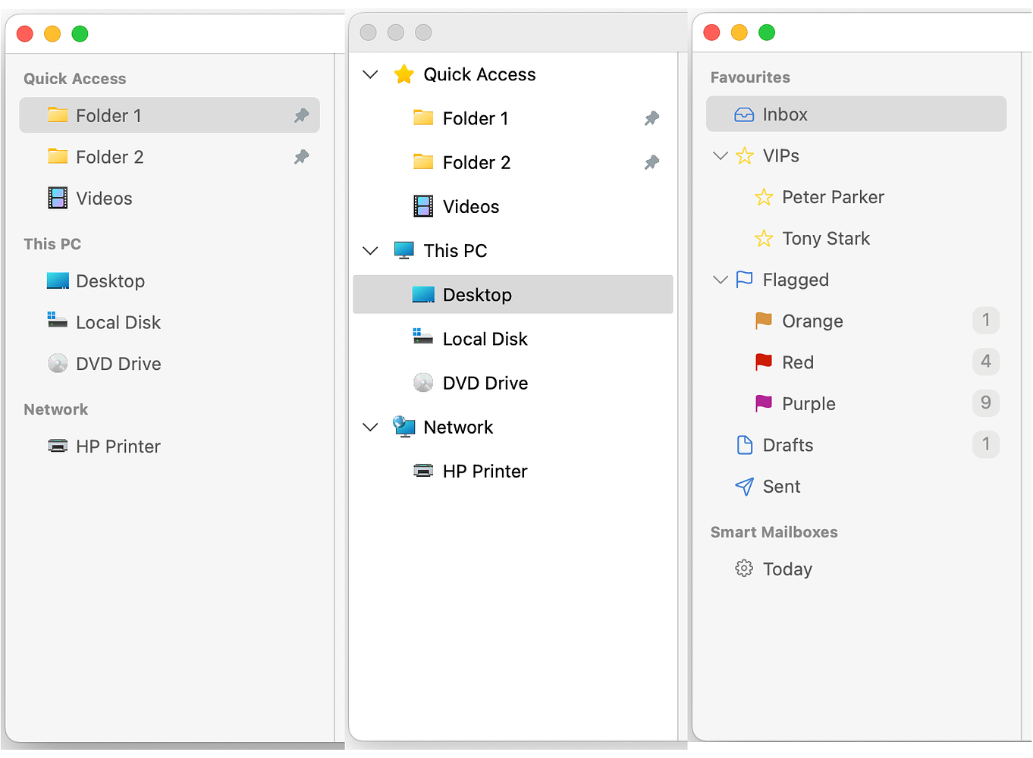Viewport: 1033px width, 758px height.
Task: Click the This PC section heading
Action: [52, 243]
